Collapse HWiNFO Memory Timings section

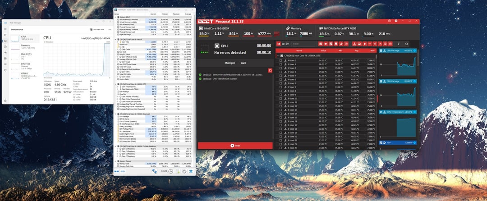click(x=115, y=161)
